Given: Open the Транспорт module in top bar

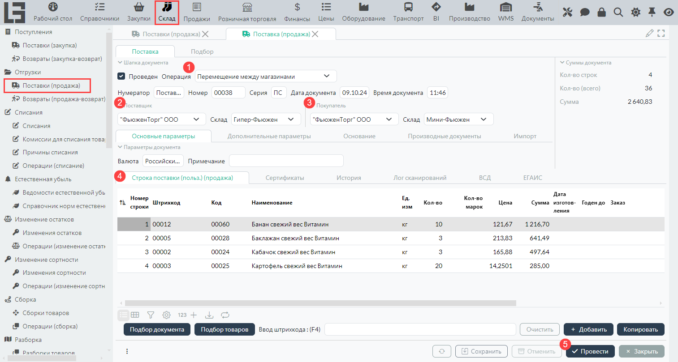Looking at the screenshot, I should (408, 12).
